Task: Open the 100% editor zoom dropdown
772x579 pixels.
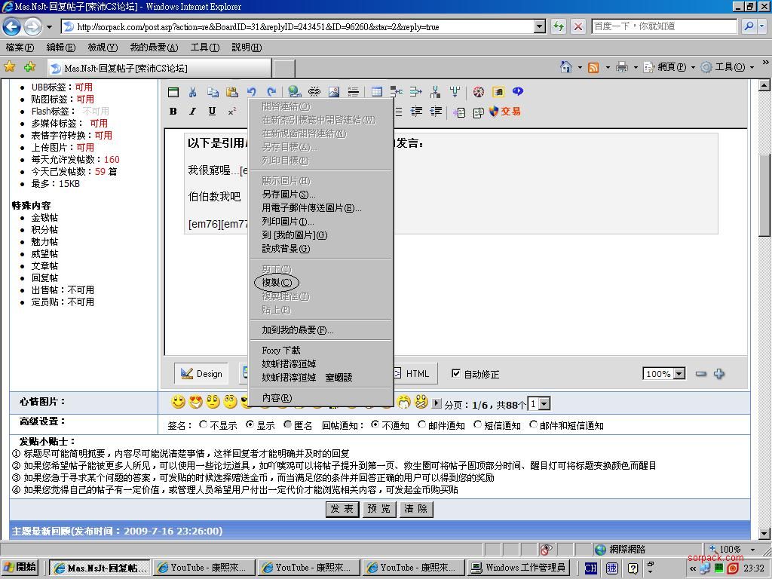Action: [679, 374]
